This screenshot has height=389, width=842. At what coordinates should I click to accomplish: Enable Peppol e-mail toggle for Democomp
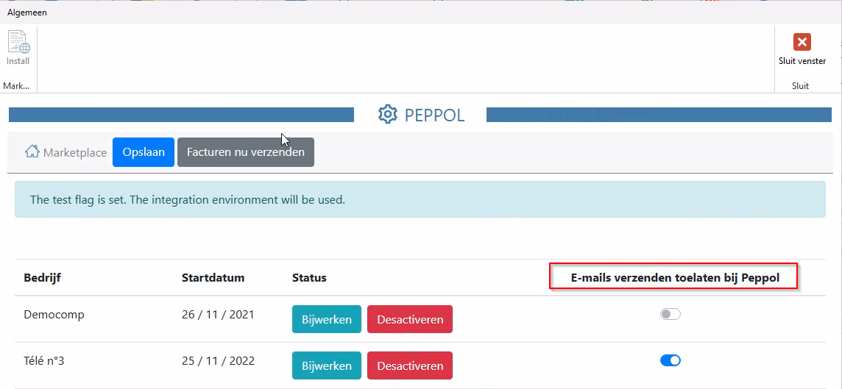pos(670,315)
